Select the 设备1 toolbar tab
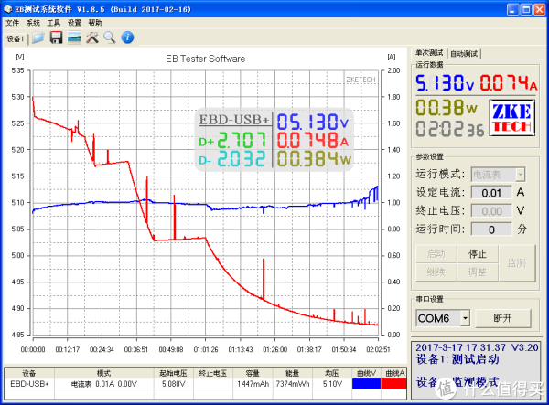This screenshot has height=405, width=549. (x=15, y=38)
